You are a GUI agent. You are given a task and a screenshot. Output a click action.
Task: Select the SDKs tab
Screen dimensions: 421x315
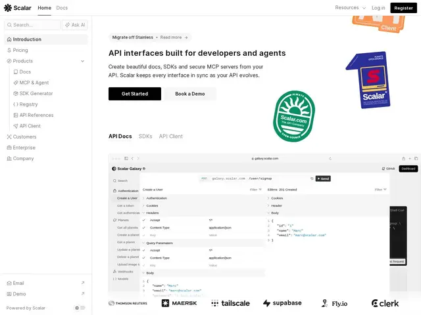(x=145, y=136)
